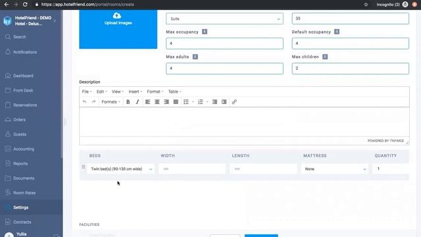Click inside the Description text area
This screenshot has width=421, height=237.
coord(244,122)
